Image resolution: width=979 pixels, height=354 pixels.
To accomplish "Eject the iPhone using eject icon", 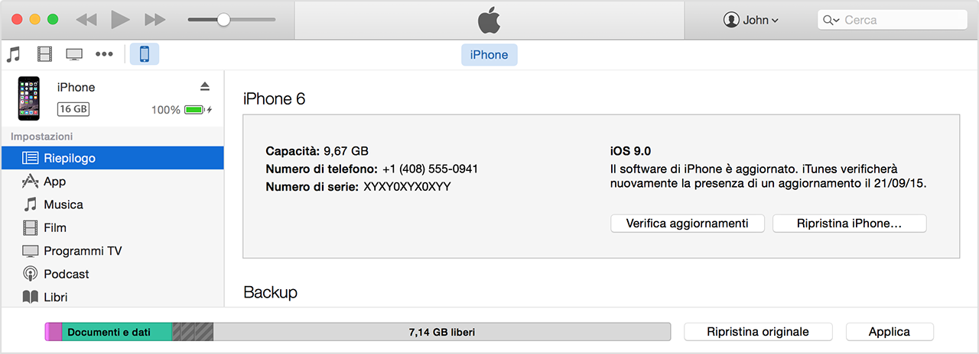I will [x=204, y=86].
